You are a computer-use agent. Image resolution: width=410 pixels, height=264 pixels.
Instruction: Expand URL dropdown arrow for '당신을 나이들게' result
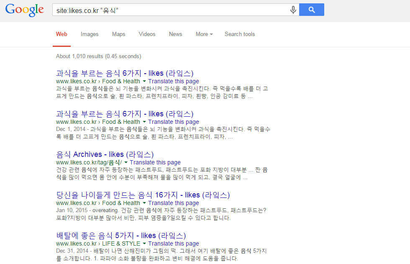144,203
